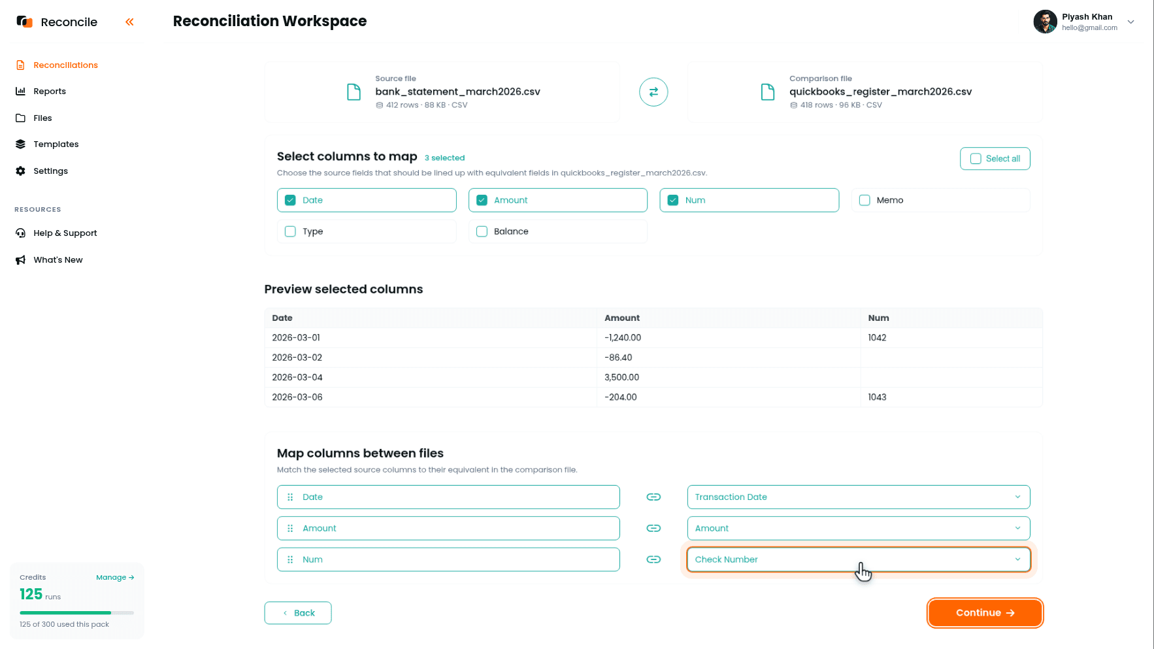Click the Continue button
1154x649 pixels.
[985, 613]
